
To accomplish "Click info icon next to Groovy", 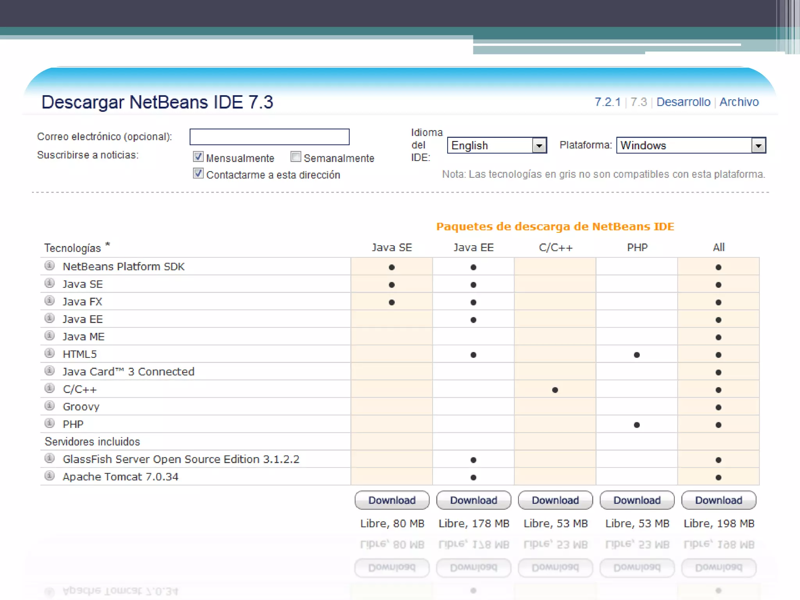I will coord(50,406).
